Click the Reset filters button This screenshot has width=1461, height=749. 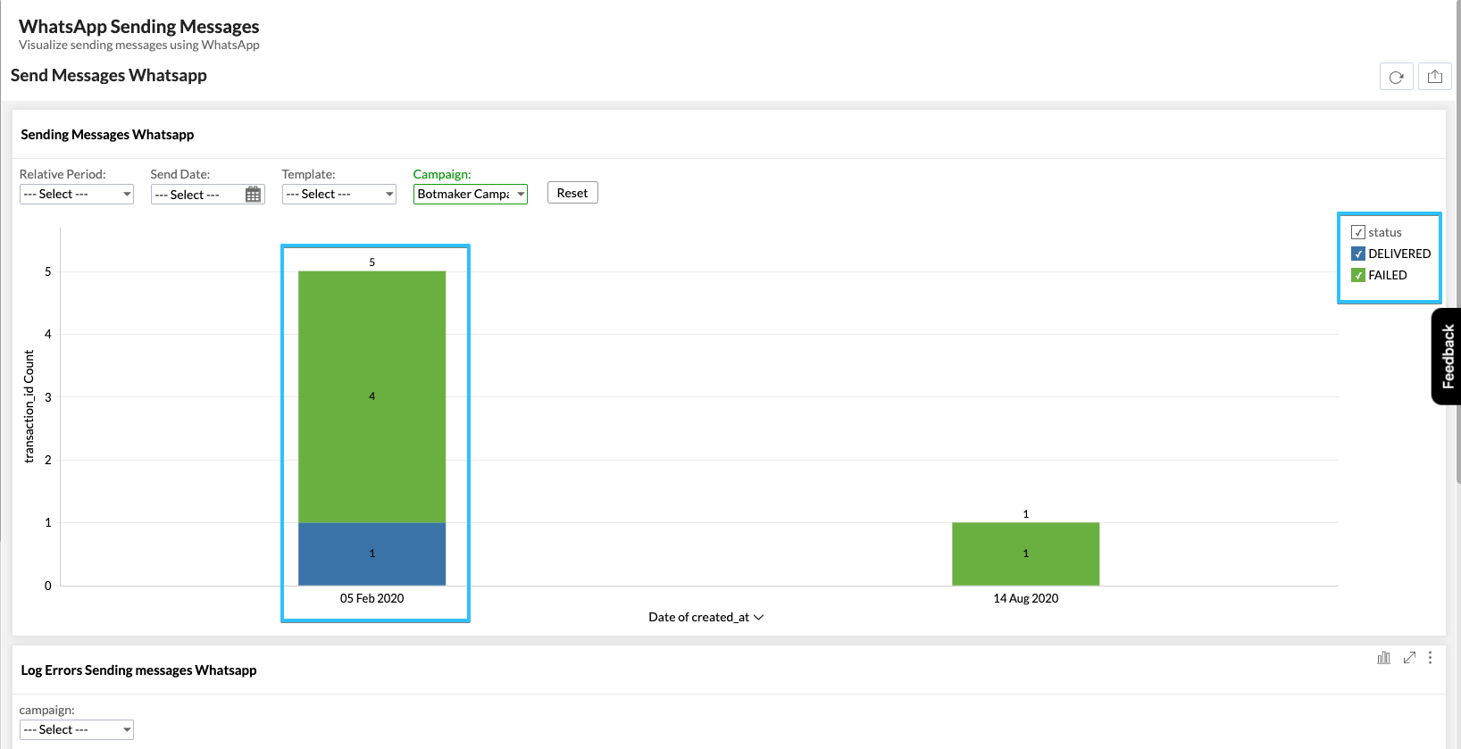[572, 193]
